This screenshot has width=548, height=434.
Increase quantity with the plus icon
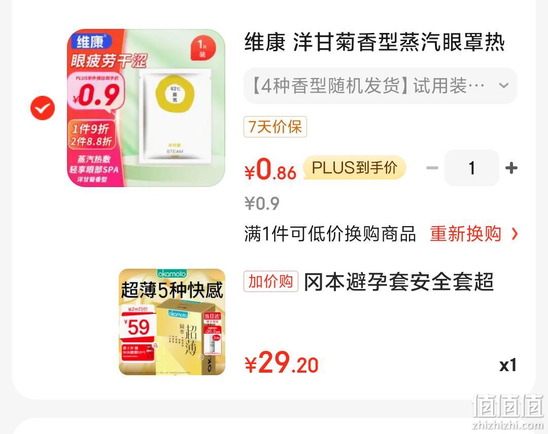(x=511, y=168)
